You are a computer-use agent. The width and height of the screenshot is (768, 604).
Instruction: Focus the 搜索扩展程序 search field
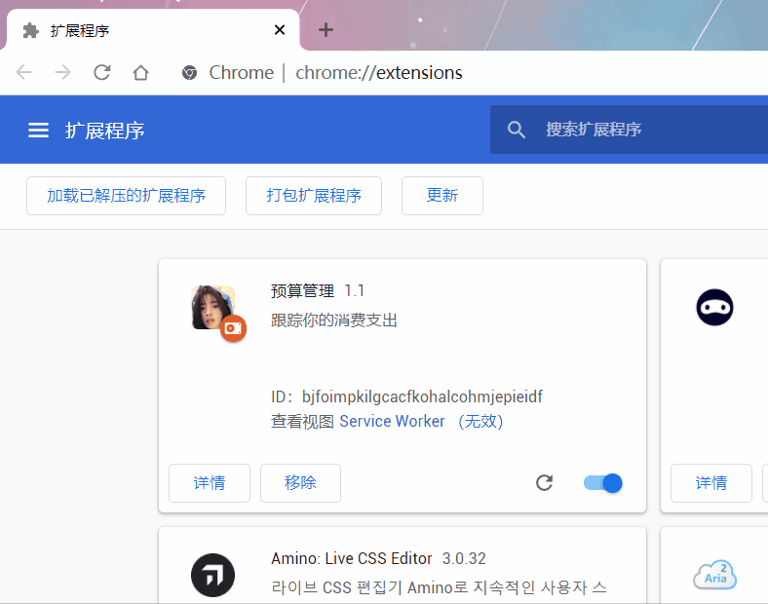point(629,130)
